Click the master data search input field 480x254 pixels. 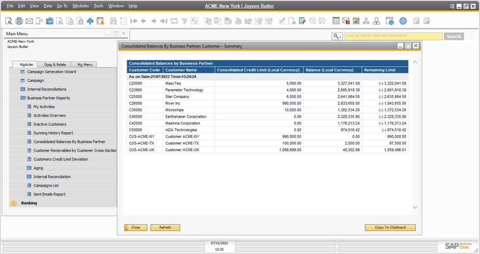click(393, 36)
